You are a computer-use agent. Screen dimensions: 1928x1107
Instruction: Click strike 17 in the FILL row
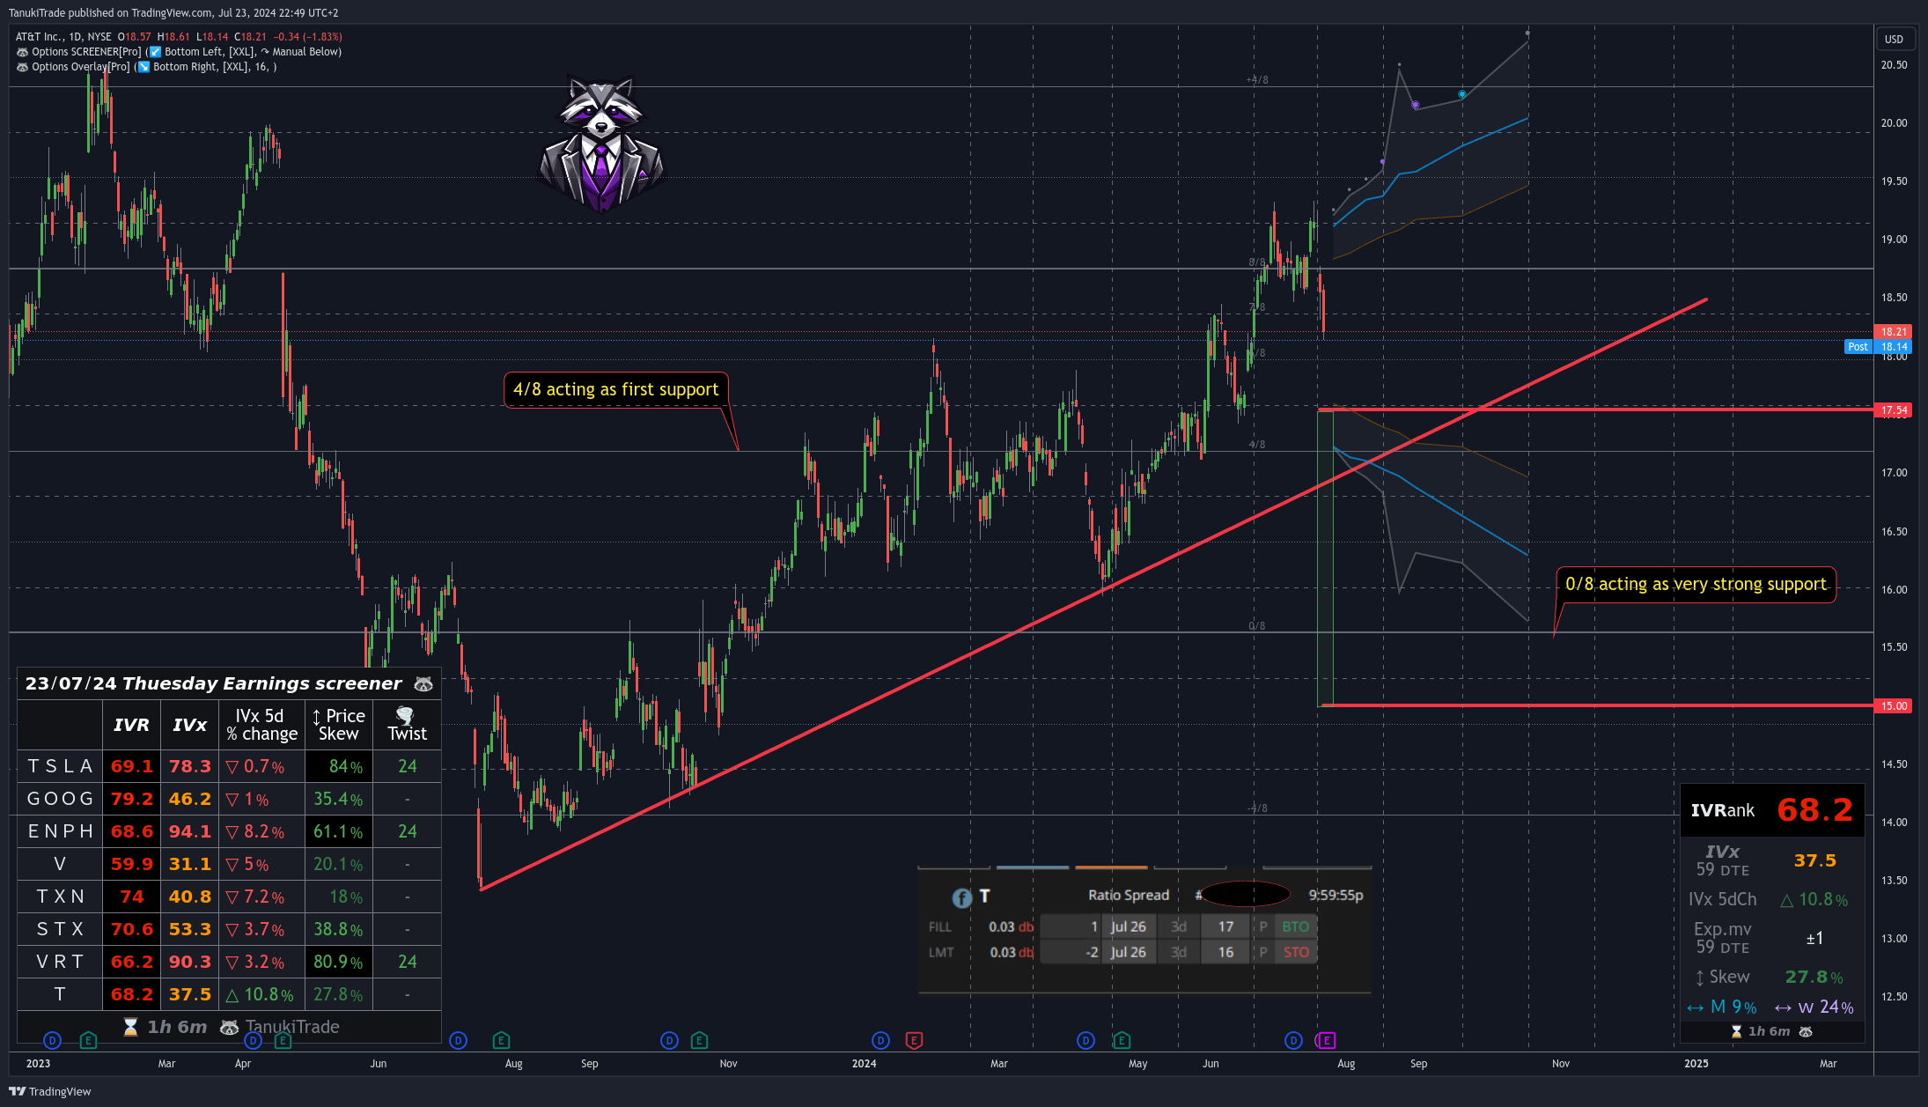[x=1225, y=926]
